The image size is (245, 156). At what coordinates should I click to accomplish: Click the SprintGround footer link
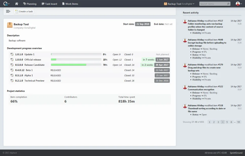236,153
